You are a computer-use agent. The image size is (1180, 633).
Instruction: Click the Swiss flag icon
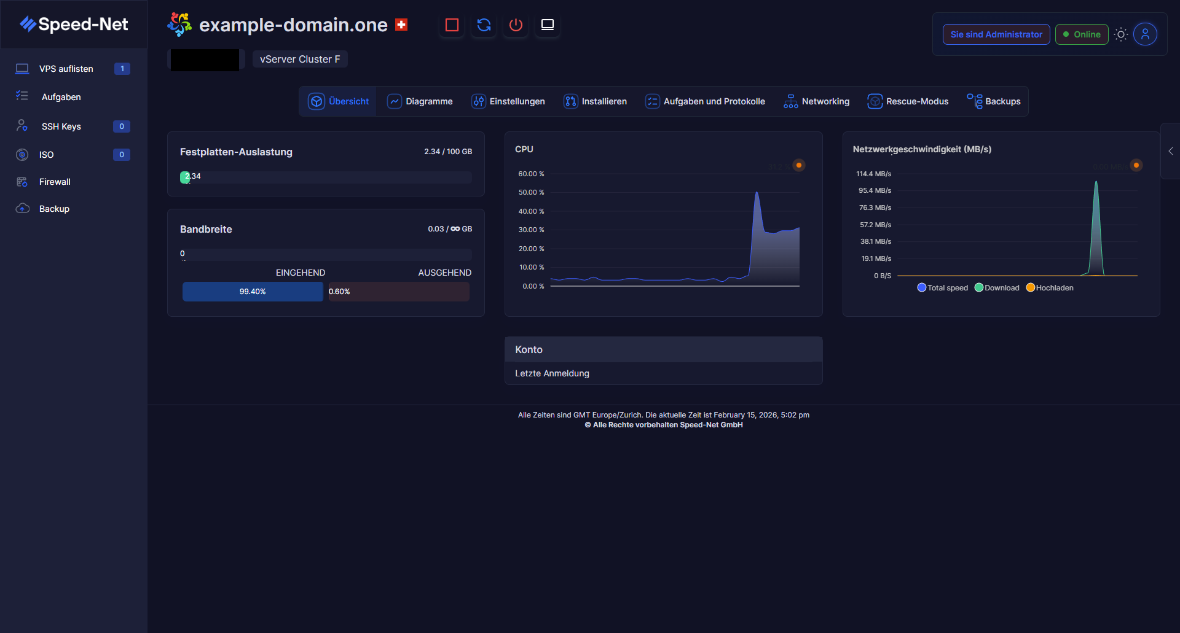click(x=401, y=25)
